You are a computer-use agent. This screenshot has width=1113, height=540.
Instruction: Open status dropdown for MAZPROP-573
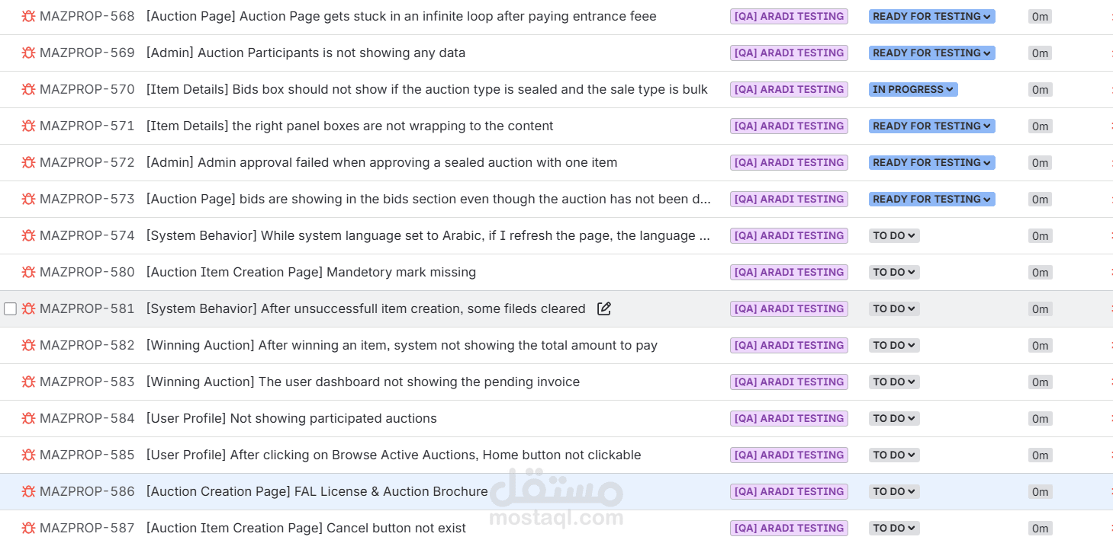931,199
